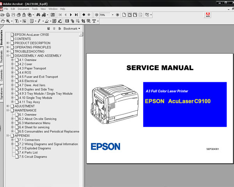The width and height of the screenshot is (234, 187).
Task: Select the Note comment tool
Action: tap(32, 21)
